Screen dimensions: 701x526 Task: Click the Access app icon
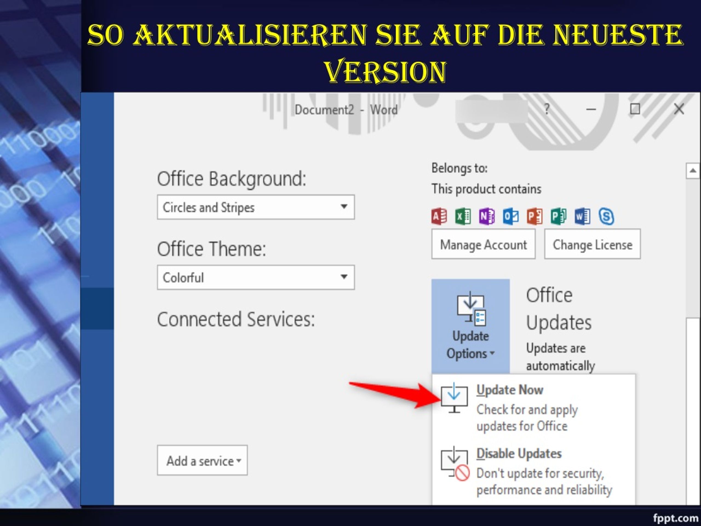[x=439, y=216]
